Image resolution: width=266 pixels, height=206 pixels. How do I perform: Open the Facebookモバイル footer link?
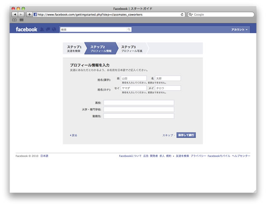coord(219,156)
